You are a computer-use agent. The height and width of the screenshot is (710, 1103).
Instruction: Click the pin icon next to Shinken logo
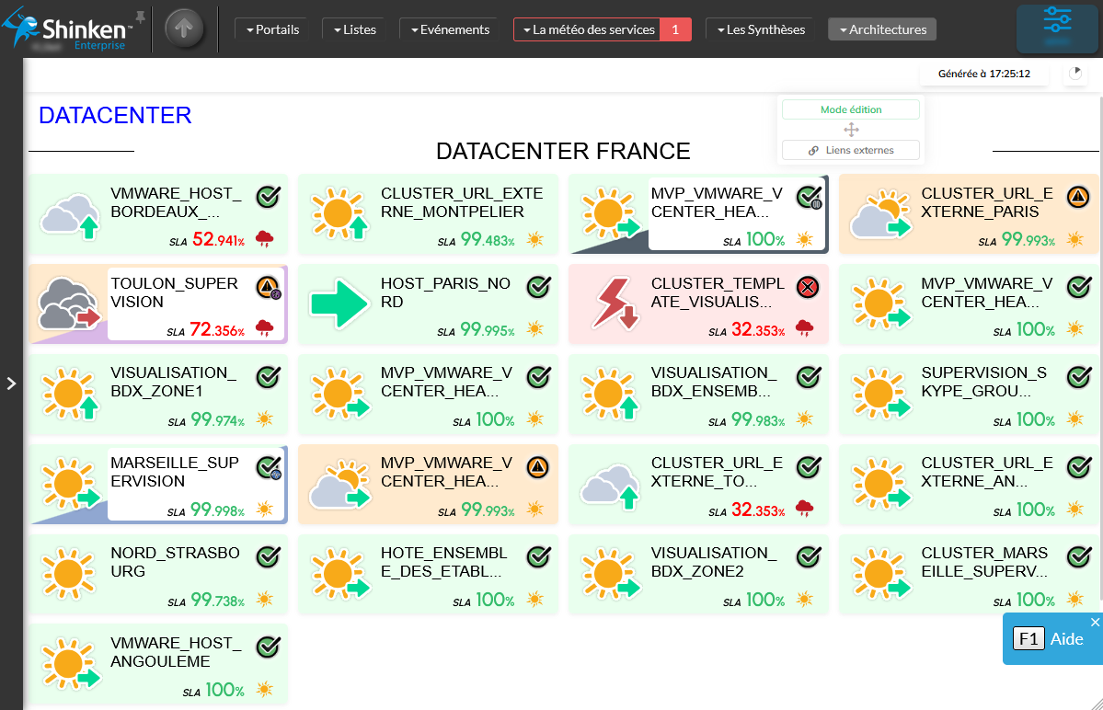[x=140, y=17]
